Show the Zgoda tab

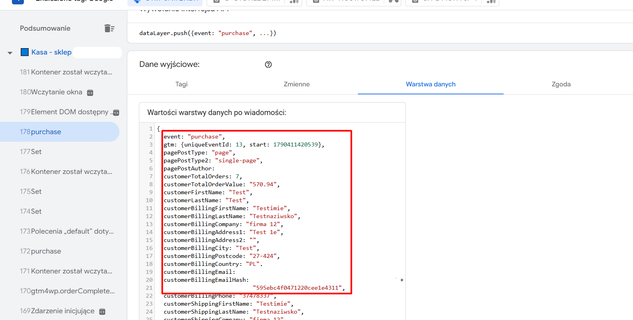coord(561,84)
